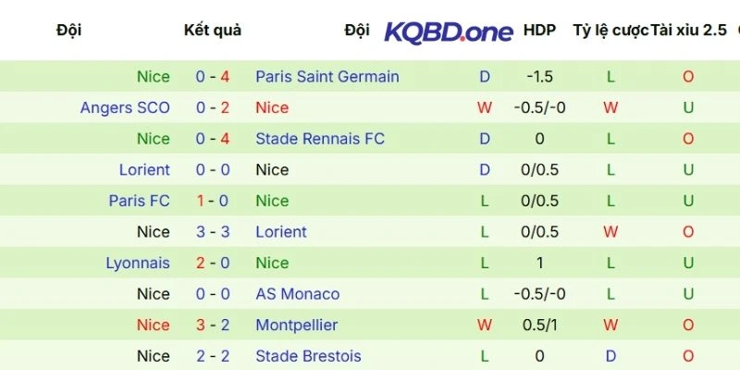Open the Montpellier team link
Viewport: 740px width, 370px height.
coord(296,326)
